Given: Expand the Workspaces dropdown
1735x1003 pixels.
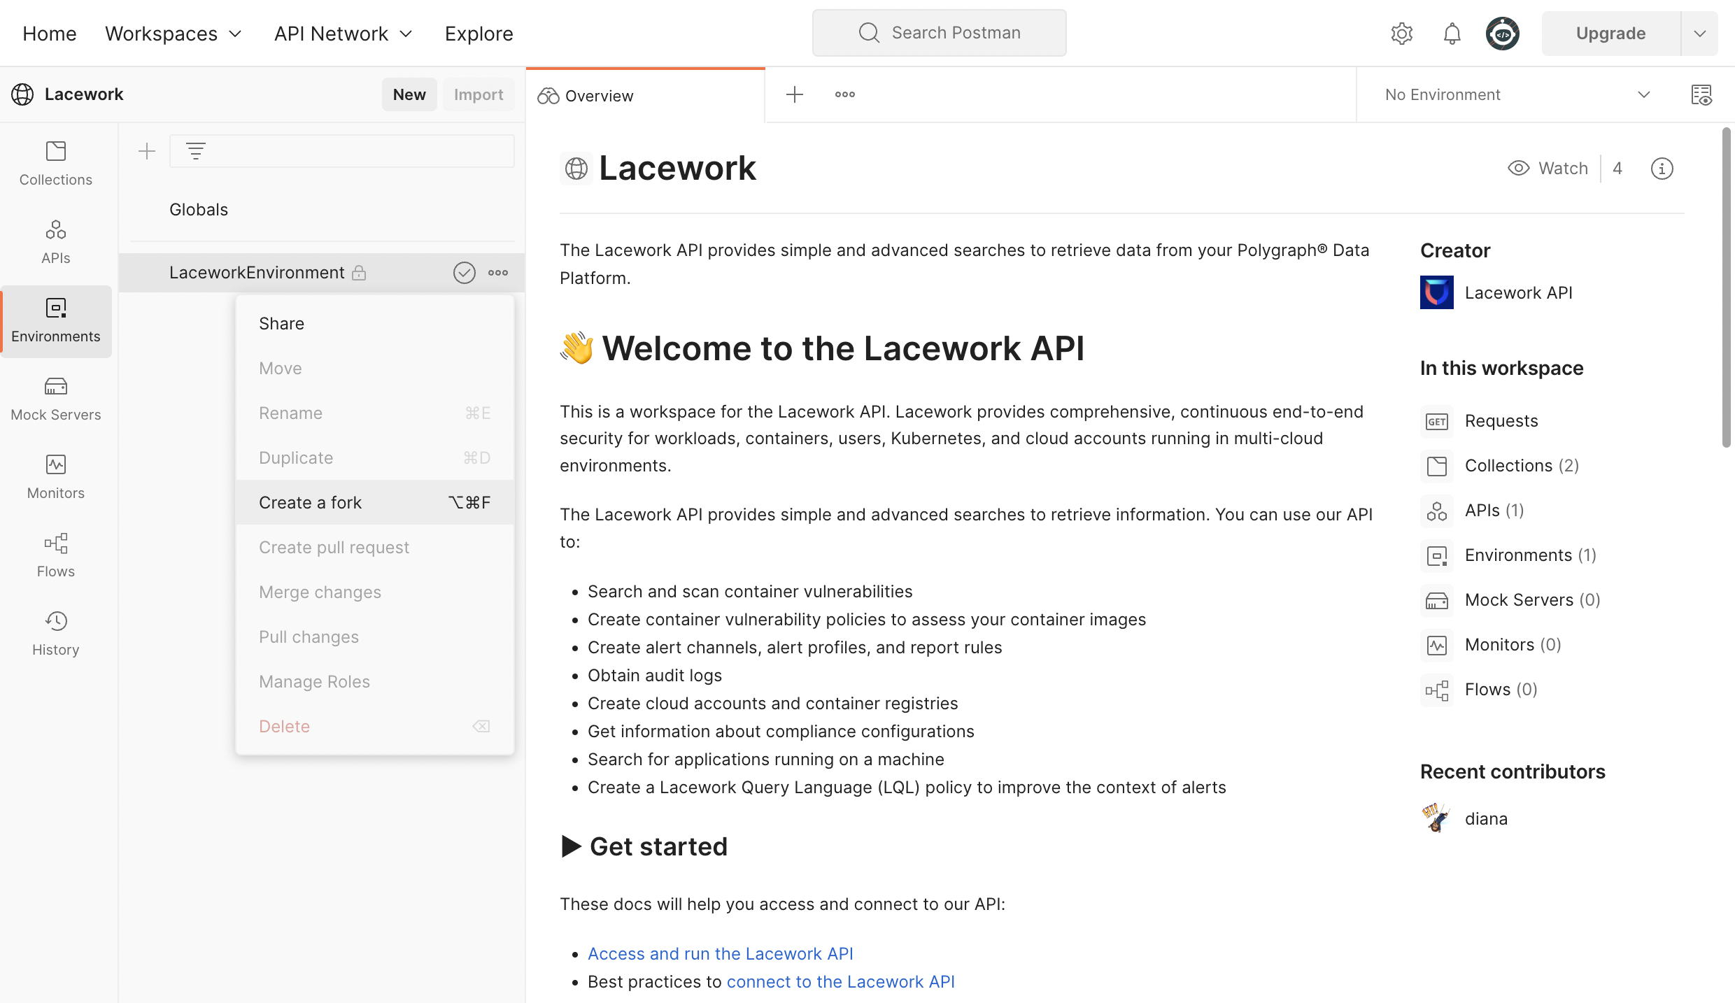Looking at the screenshot, I should click(173, 33).
